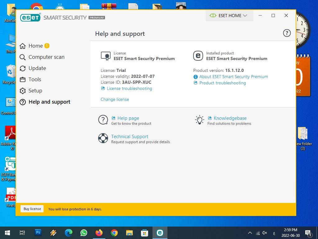This screenshot has width=318, height=239.
Task: Click the license certificate icon
Action: pyautogui.click(x=106, y=56)
